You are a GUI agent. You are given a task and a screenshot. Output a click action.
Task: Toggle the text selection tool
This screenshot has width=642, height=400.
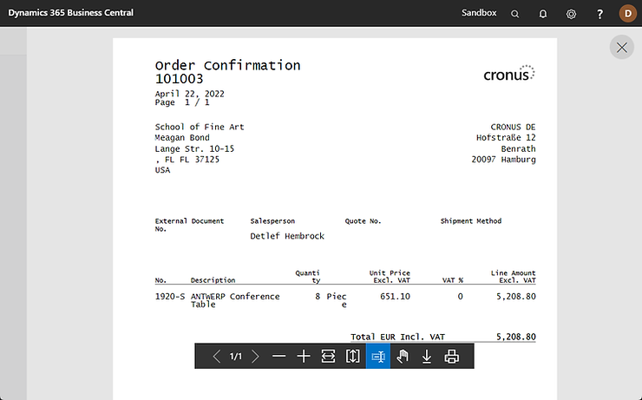tap(377, 357)
